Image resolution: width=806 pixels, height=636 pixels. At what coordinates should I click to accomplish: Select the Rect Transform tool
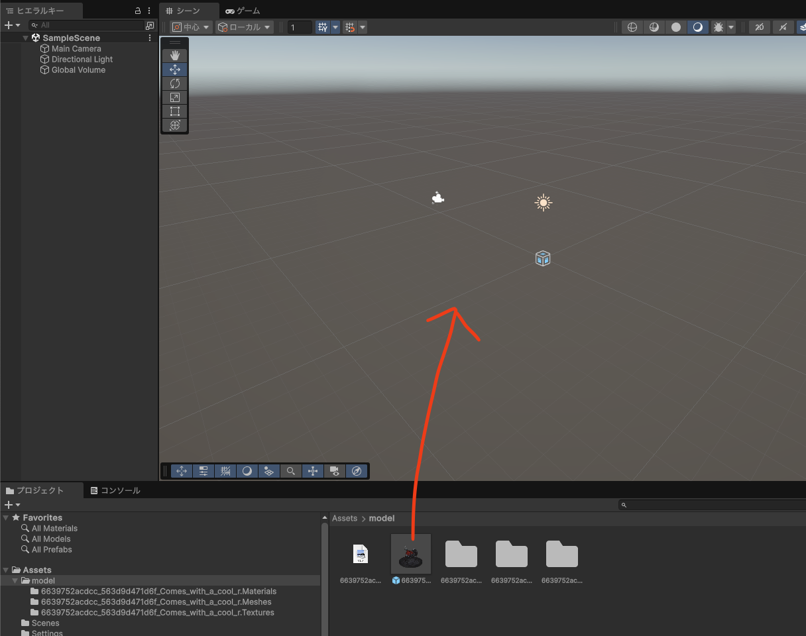tap(174, 111)
